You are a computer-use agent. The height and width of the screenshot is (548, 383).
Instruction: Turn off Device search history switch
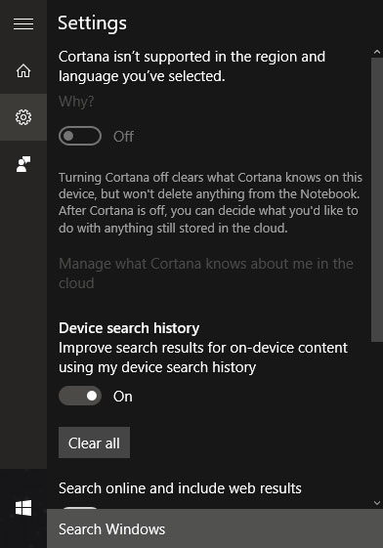coord(80,396)
